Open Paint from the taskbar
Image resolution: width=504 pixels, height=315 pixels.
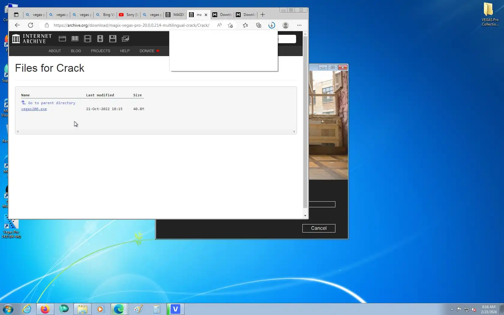click(x=138, y=309)
